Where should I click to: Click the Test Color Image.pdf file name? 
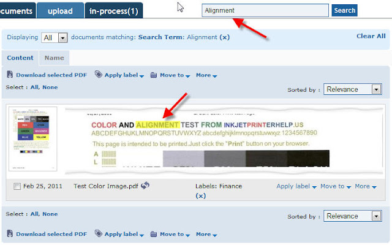pyautogui.click(x=106, y=186)
